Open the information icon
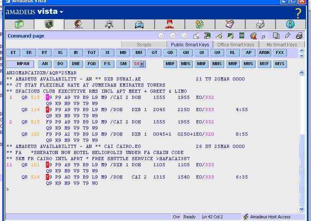Image resolution: width=311 pixels, height=221 pixels. tap(290, 24)
